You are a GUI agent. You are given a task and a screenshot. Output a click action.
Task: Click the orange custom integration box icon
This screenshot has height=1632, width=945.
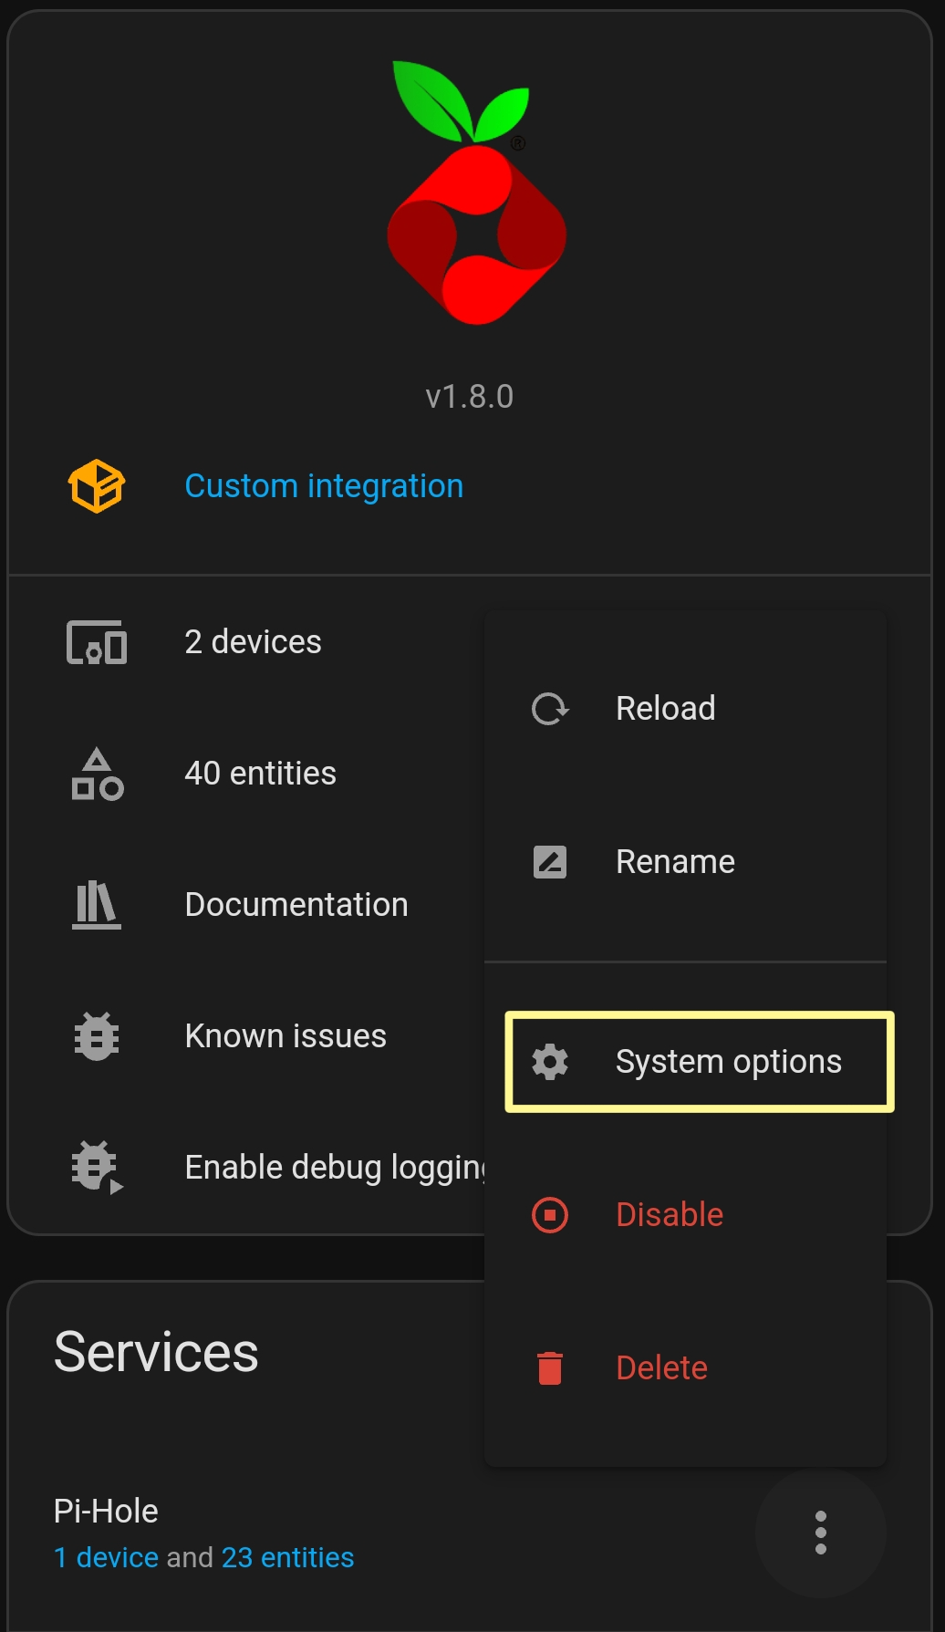coord(97,486)
